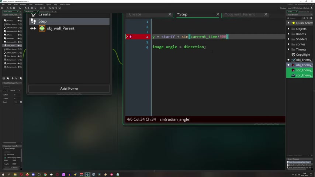This screenshot has height=177, width=315.
Task: Create a new project from toolbar
Action: pyautogui.click(x=8, y=8)
